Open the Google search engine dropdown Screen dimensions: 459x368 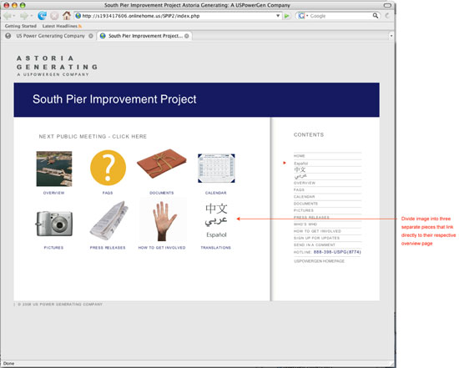(x=303, y=16)
